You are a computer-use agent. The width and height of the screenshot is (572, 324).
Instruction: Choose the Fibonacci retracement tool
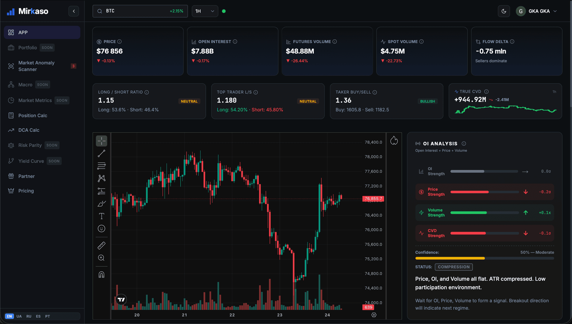click(101, 166)
